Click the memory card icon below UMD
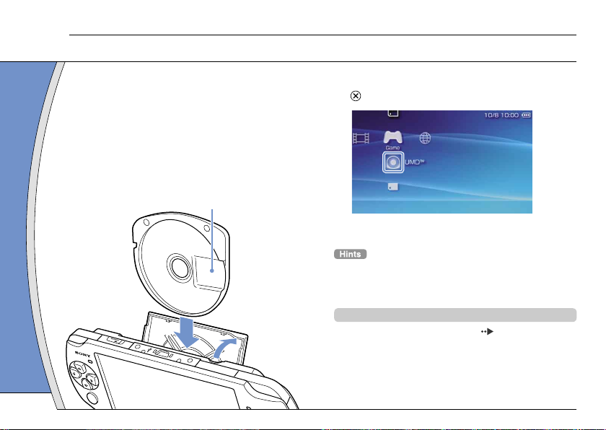 click(392, 187)
